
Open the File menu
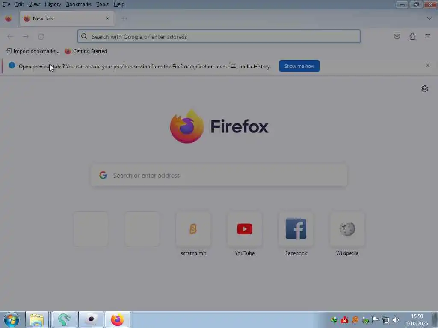click(x=6, y=4)
